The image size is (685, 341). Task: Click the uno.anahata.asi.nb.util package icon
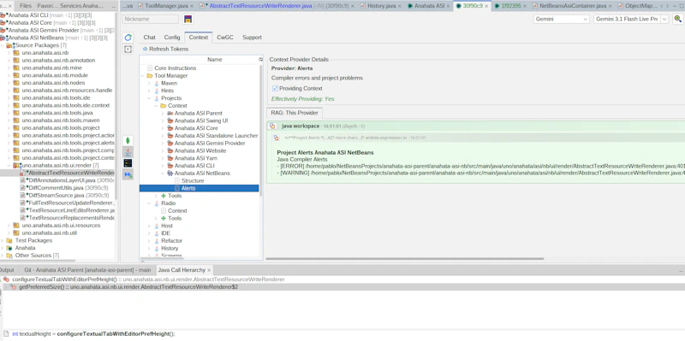(x=16, y=232)
